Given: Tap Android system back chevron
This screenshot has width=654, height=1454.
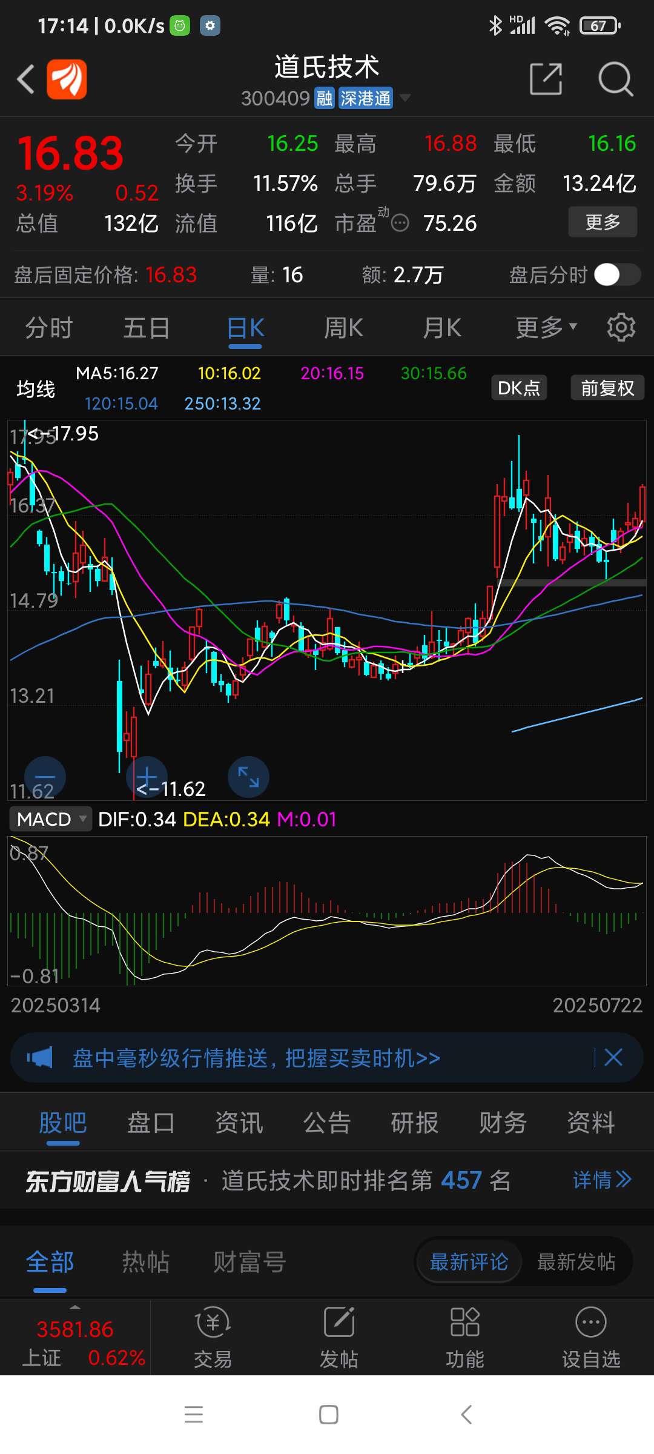Looking at the screenshot, I should [x=466, y=1414].
